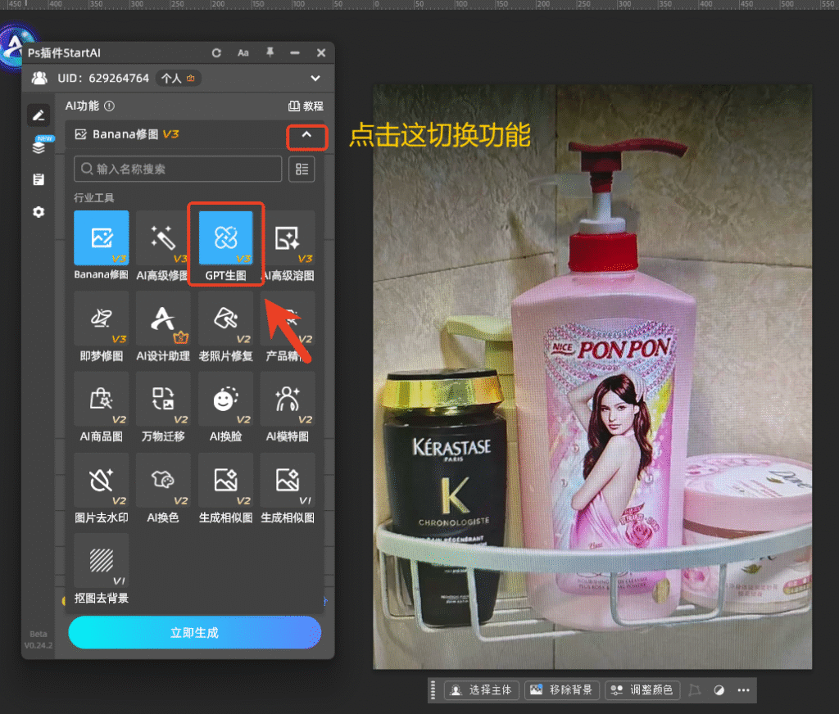
Task: Pin the StartAI plugin window
Action: (x=270, y=52)
